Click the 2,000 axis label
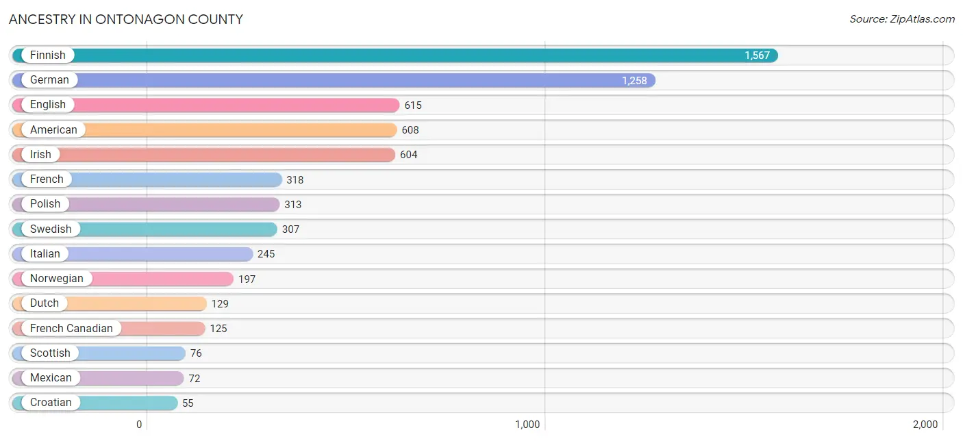Screen dimensions: 963x441 [x=925, y=425]
